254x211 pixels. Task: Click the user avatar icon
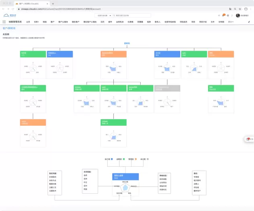pyautogui.click(x=238, y=15)
